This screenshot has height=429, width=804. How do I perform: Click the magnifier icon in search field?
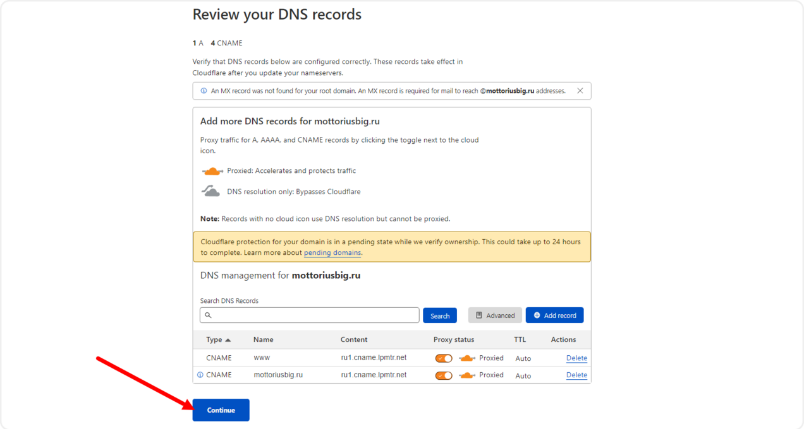tap(208, 315)
